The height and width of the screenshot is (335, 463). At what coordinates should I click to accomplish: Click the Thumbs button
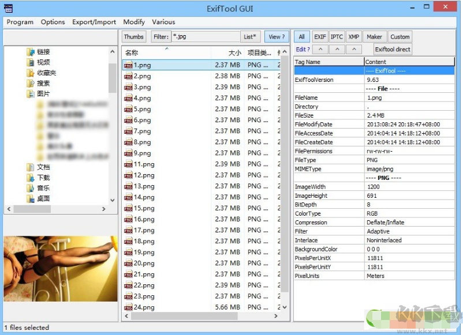(134, 37)
